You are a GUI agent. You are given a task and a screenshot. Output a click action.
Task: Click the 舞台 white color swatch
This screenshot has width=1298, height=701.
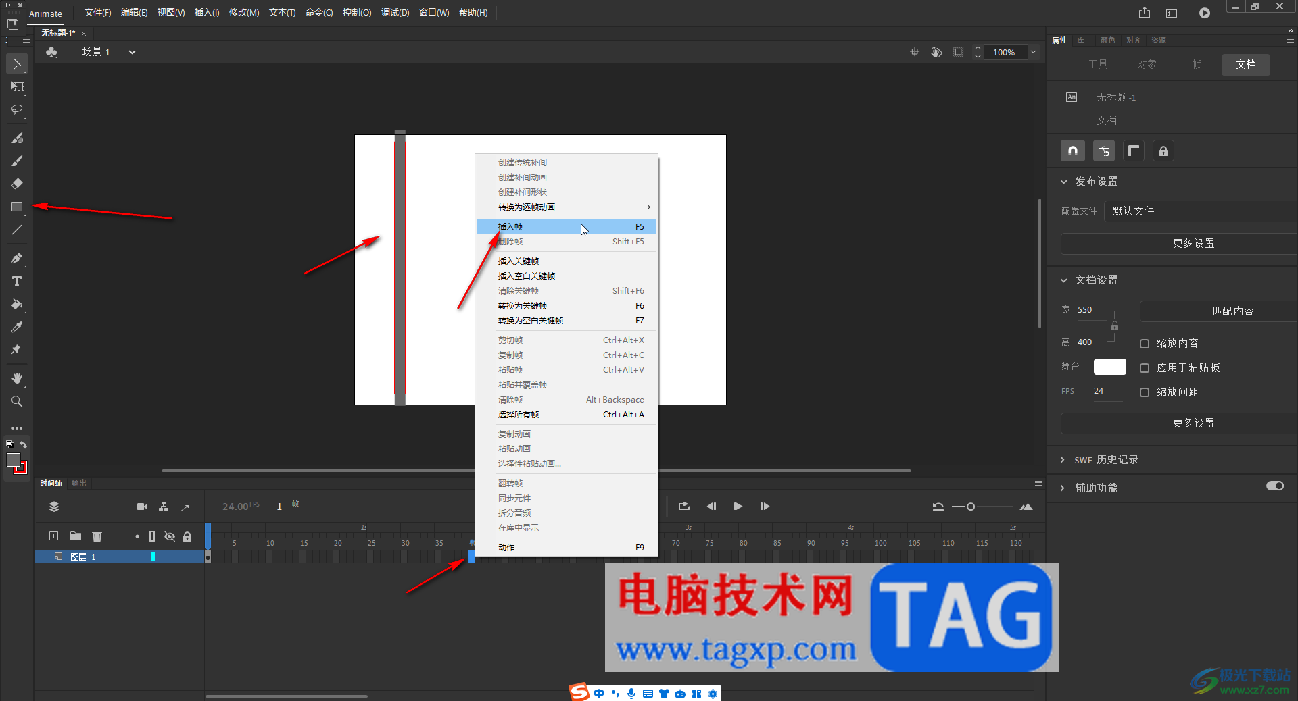pyautogui.click(x=1110, y=367)
